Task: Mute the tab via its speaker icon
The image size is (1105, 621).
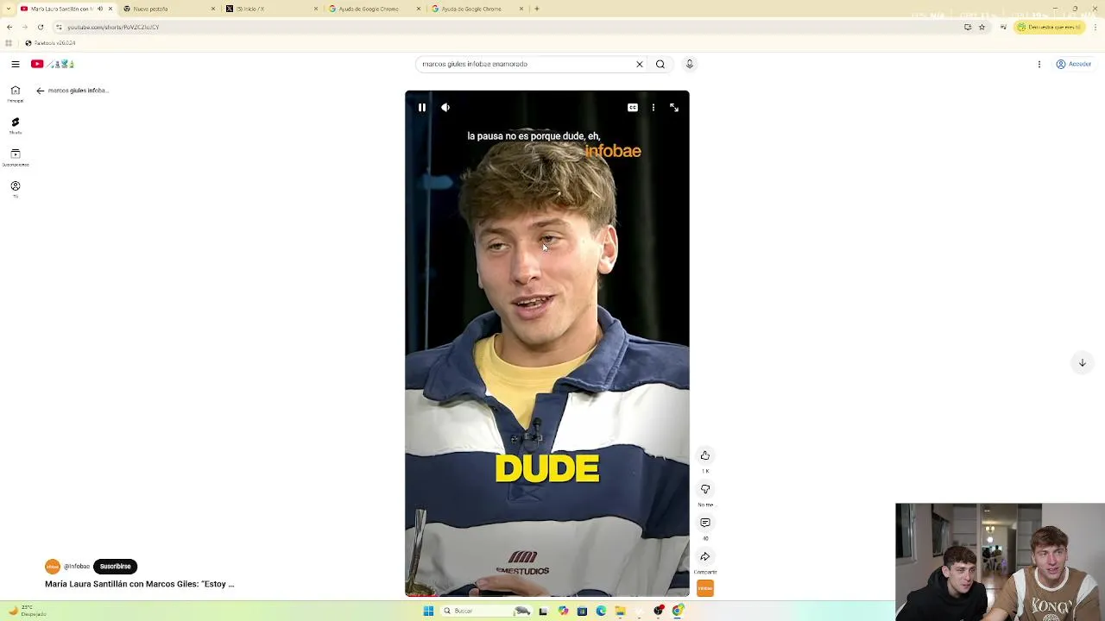Action: (x=100, y=9)
